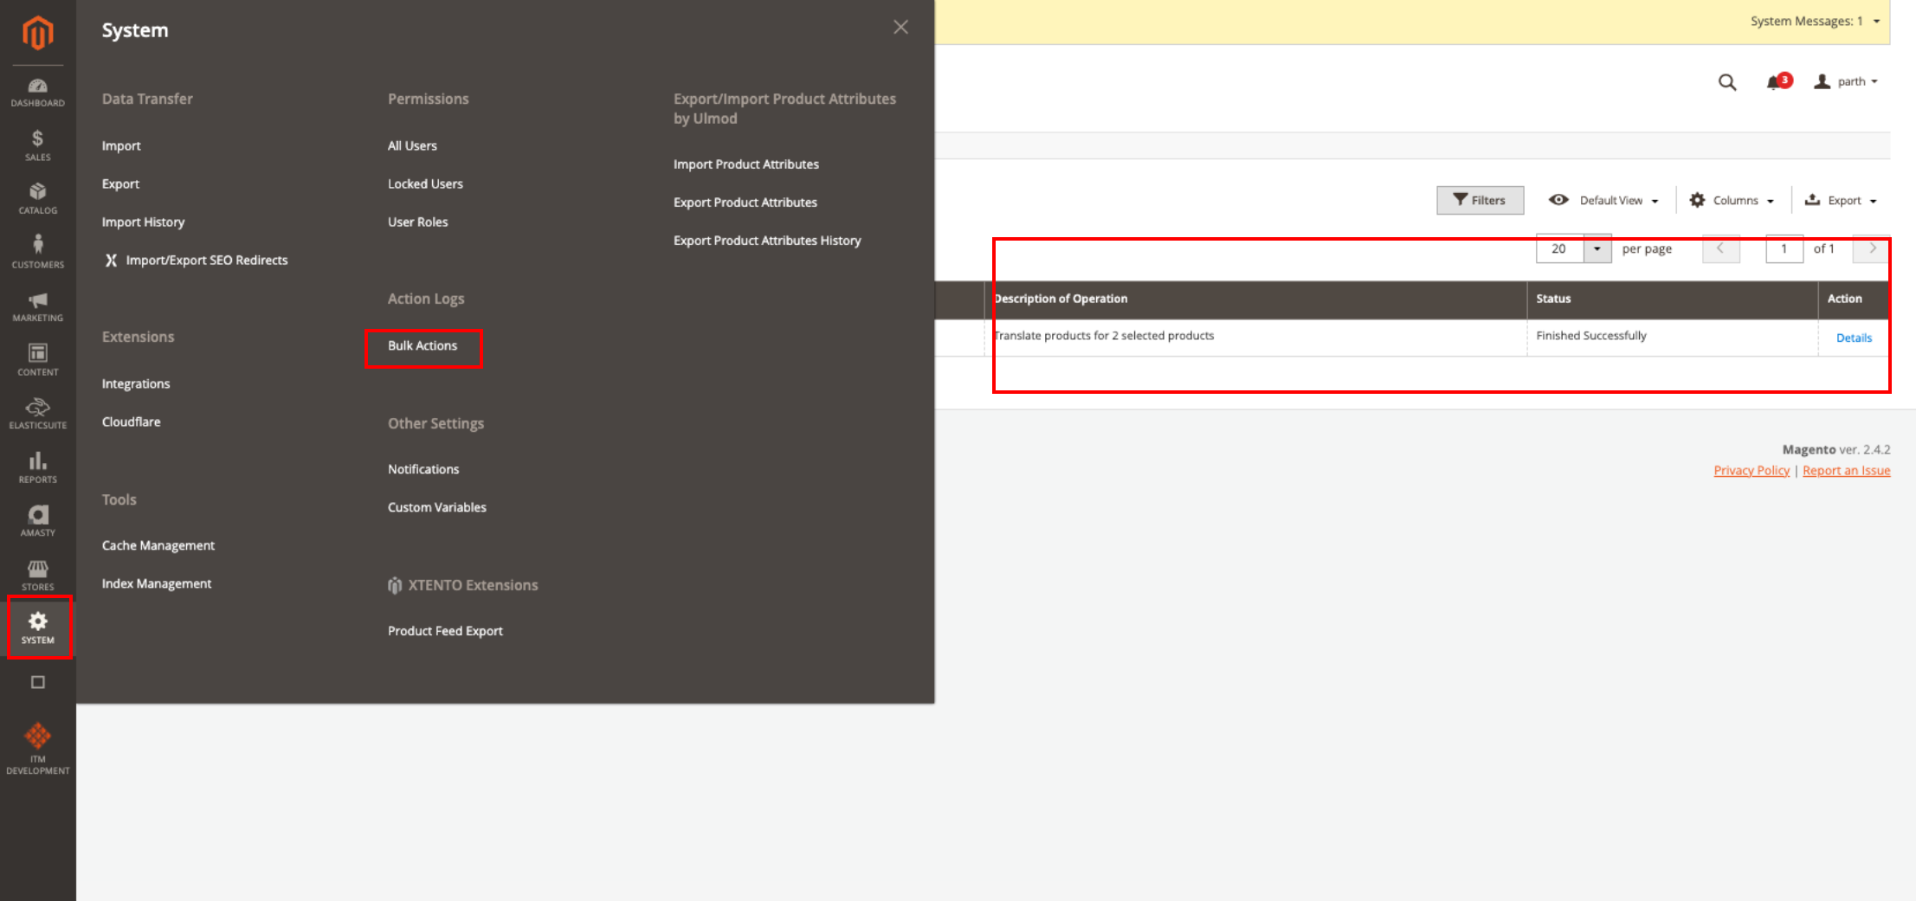Open the Marketing sidebar menu

[x=37, y=307]
